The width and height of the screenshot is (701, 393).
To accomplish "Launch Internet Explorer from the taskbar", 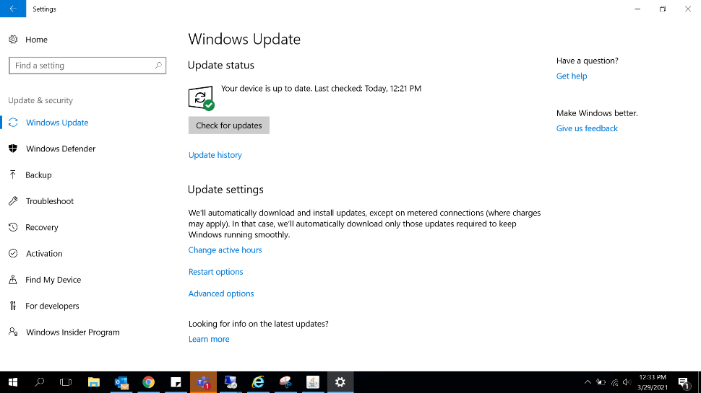I will pos(258,382).
